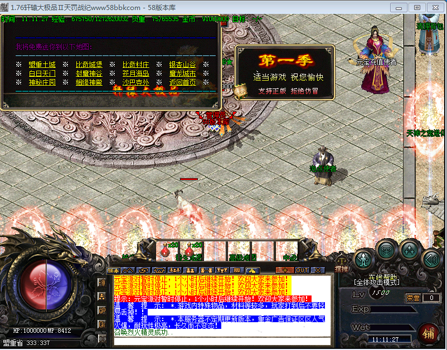Toggle the bottom broadcast chat filter icon
Screen dimensions: 447x350
point(102,338)
